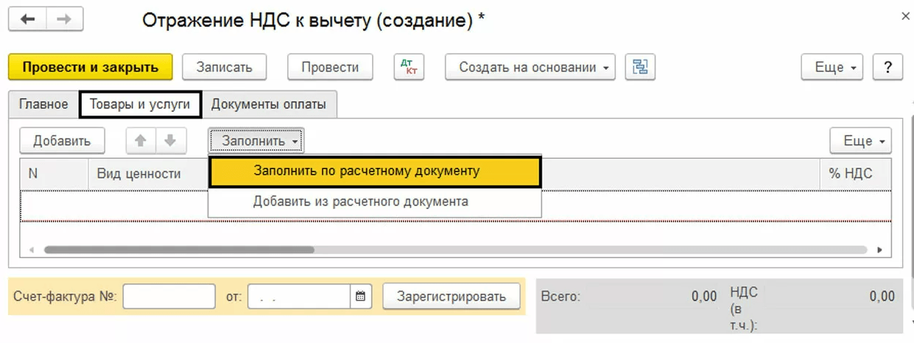
Task: Click the scrollbar left arrow
Action: [x=31, y=250]
